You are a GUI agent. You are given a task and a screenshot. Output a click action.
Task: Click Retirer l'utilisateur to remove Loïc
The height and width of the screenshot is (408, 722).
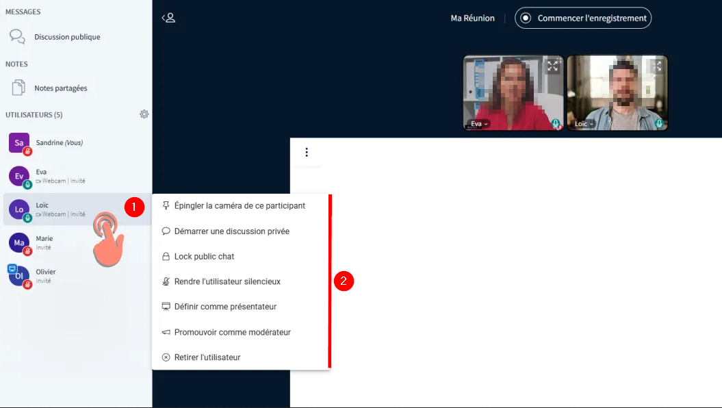click(207, 357)
